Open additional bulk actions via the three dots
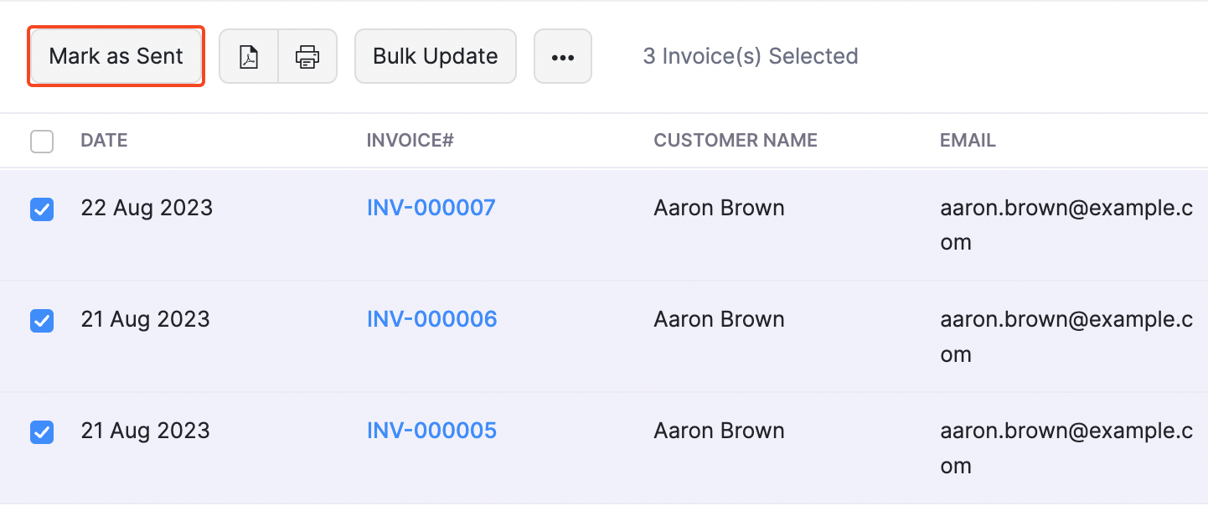The height and width of the screenshot is (506, 1208). coord(562,56)
